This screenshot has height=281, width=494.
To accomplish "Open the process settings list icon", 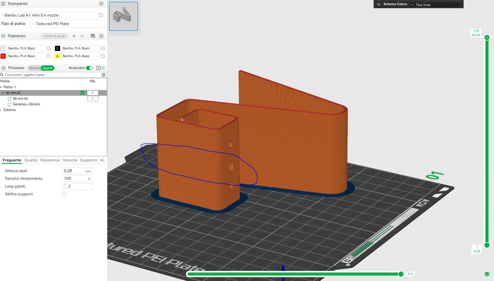I will tap(98, 68).
